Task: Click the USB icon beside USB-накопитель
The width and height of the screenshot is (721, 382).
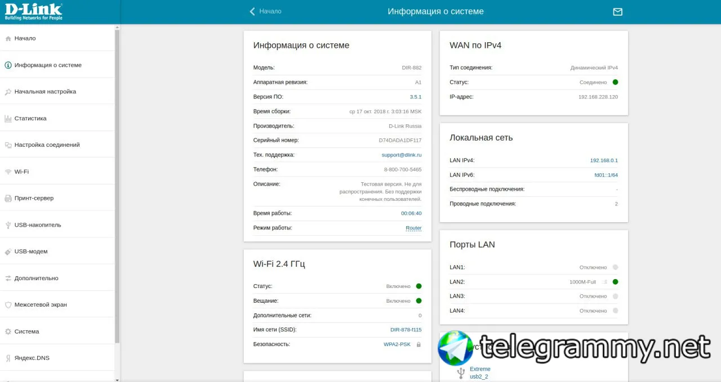Action: 8,225
